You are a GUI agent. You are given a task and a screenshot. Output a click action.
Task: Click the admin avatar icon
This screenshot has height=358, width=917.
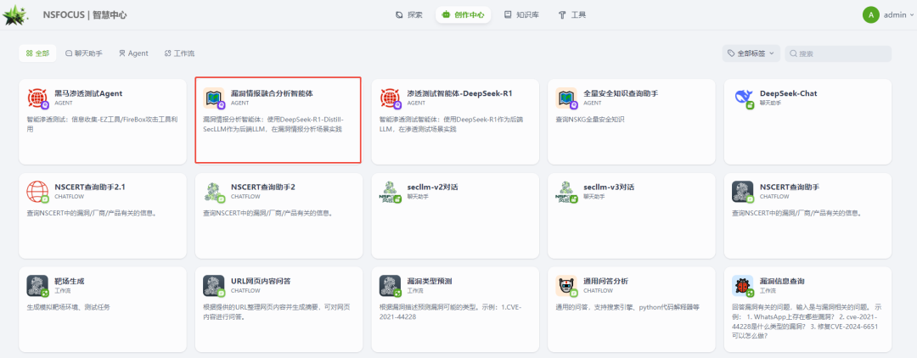[871, 15]
